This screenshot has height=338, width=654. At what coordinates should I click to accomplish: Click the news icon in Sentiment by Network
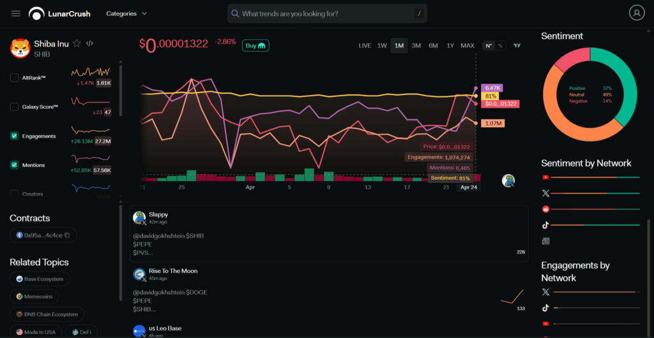(545, 241)
